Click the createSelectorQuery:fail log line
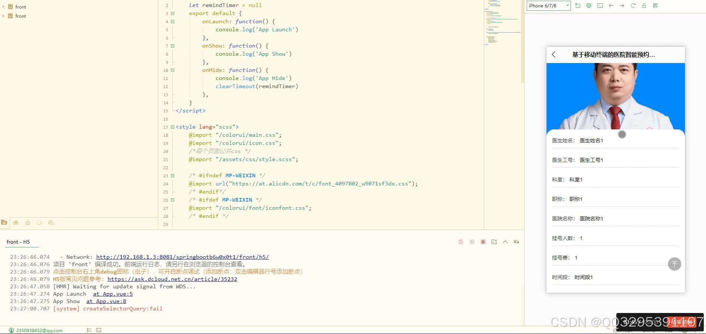This screenshot has width=706, height=334. coord(108,309)
